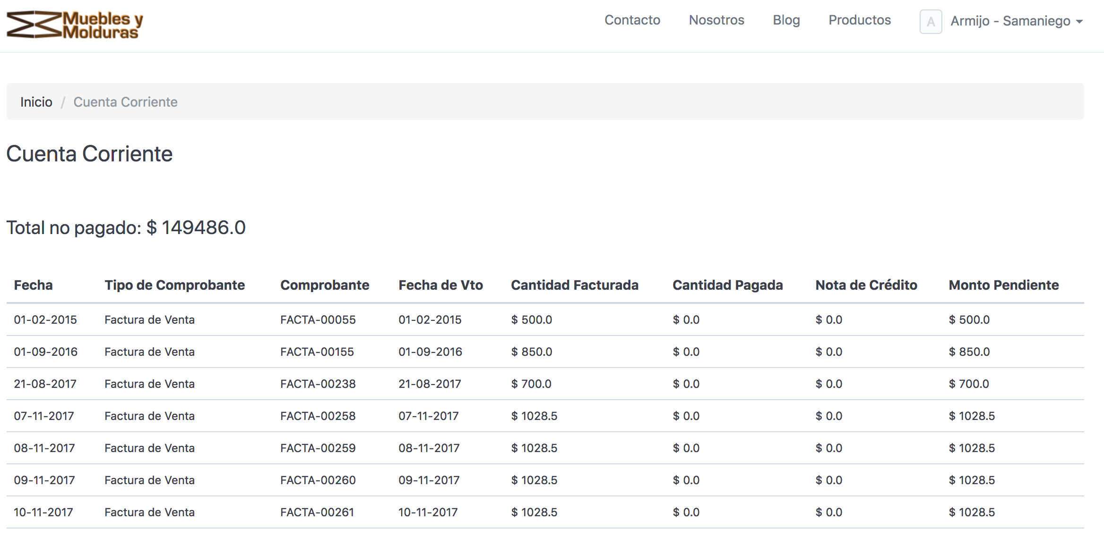Click the Muebles y Molduras logo
The width and height of the screenshot is (1104, 537).
(x=75, y=25)
